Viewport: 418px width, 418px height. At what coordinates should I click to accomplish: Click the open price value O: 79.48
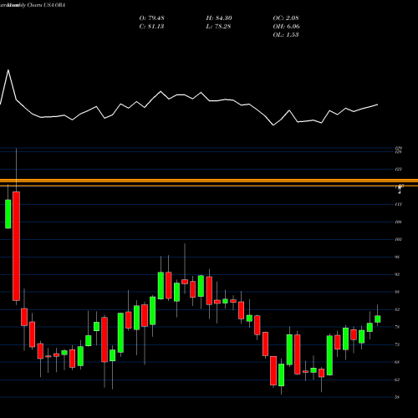pyautogui.click(x=151, y=18)
